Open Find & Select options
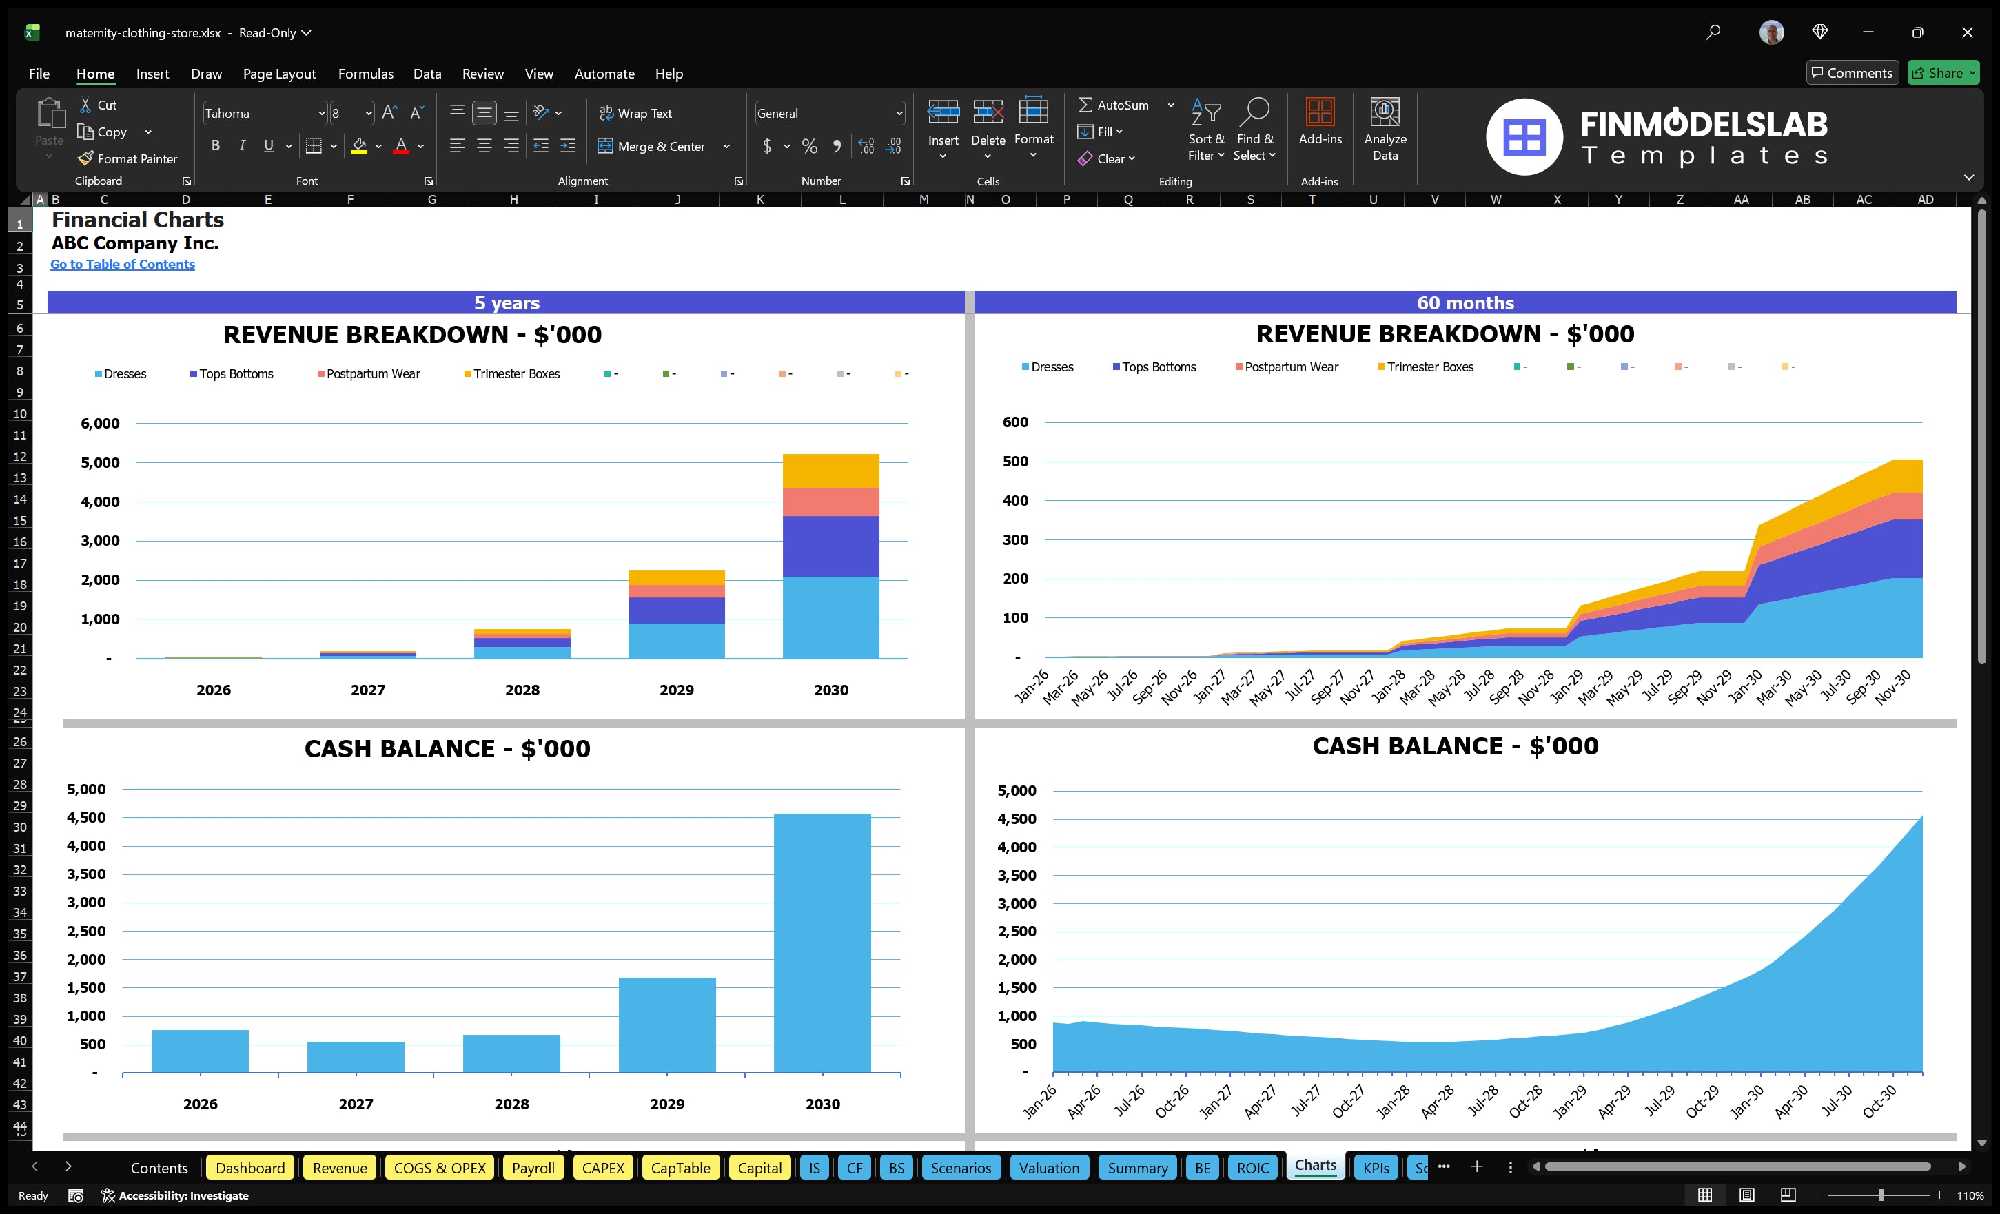The width and height of the screenshot is (2000, 1214). click(x=1255, y=128)
